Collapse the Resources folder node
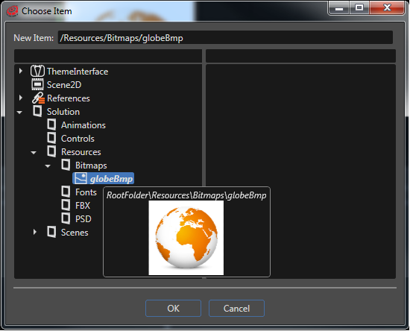 tap(34, 153)
